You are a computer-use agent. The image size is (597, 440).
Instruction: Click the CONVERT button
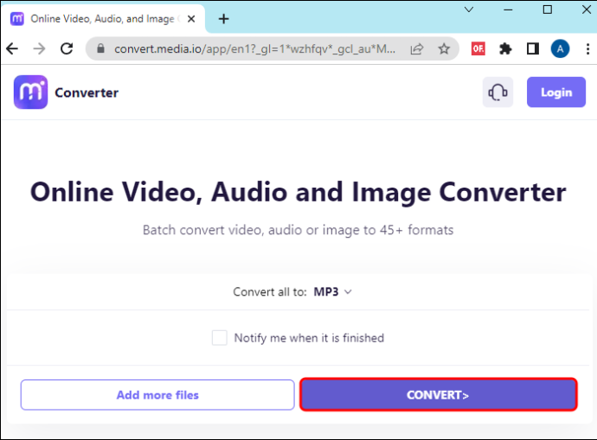(x=438, y=394)
